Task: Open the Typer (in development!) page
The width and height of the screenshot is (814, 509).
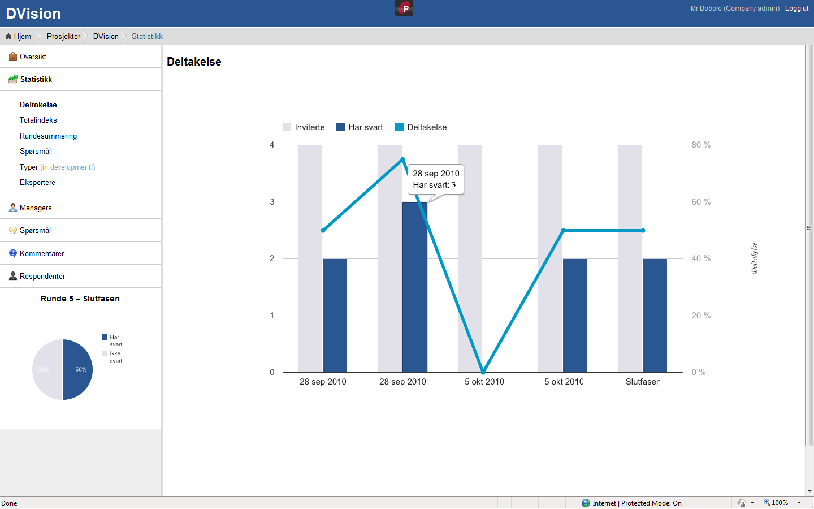Action: 57,167
